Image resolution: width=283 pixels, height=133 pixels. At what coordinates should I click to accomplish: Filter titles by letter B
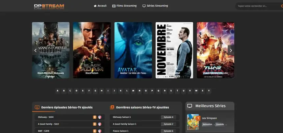[x=64, y=91]
